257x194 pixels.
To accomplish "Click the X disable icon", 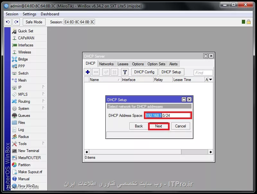I will click(x=114, y=72).
